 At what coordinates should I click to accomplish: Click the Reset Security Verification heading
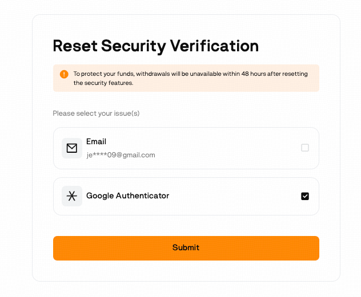tap(155, 46)
